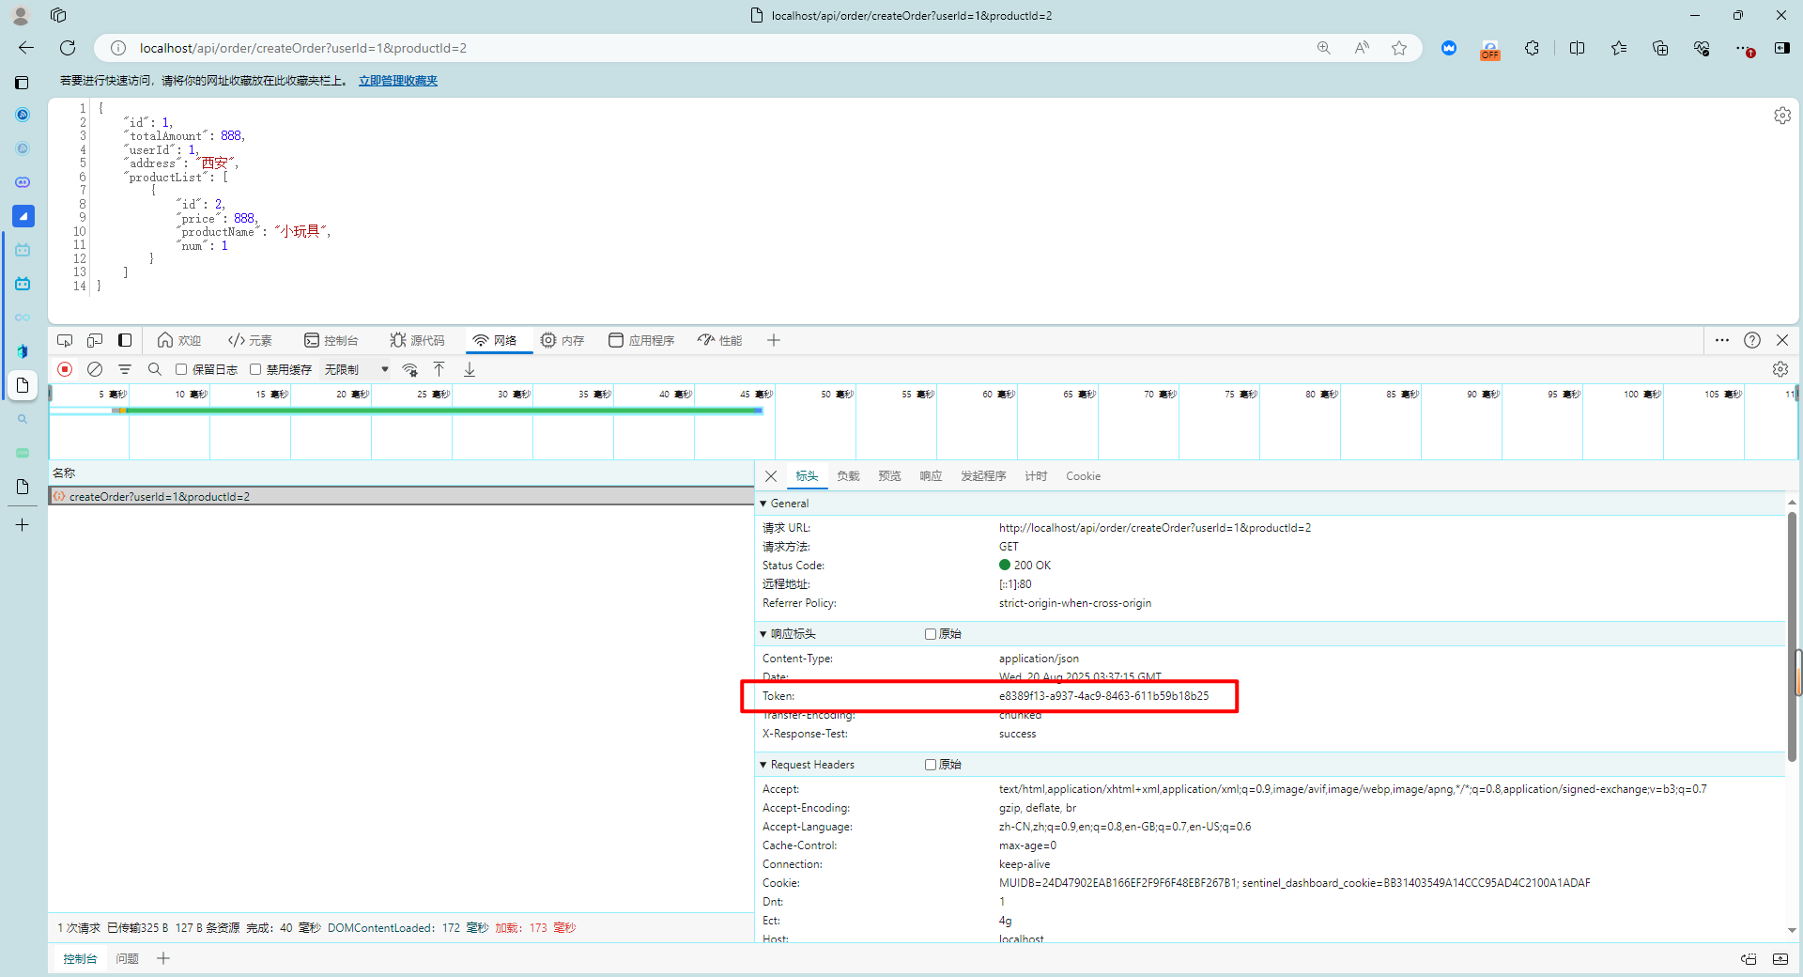
Task: Close the request details pane
Action: (x=771, y=476)
